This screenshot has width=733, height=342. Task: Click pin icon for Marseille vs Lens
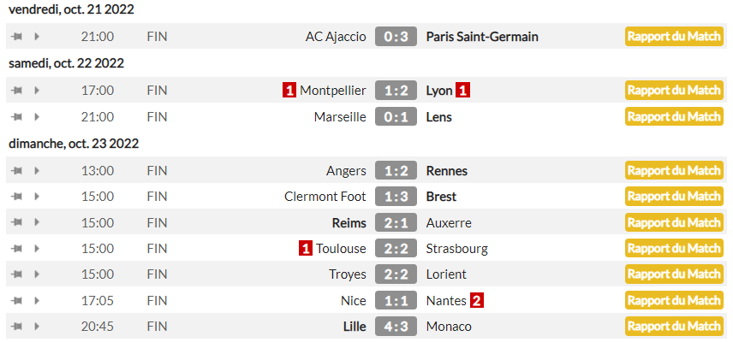(16, 117)
